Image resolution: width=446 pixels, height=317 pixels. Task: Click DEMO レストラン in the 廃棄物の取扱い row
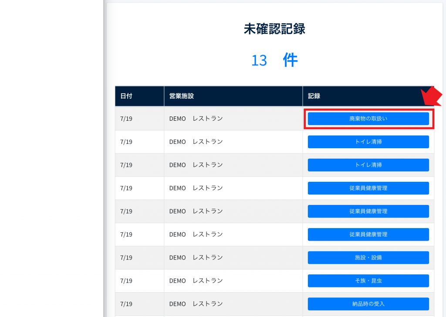tap(196, 119)
